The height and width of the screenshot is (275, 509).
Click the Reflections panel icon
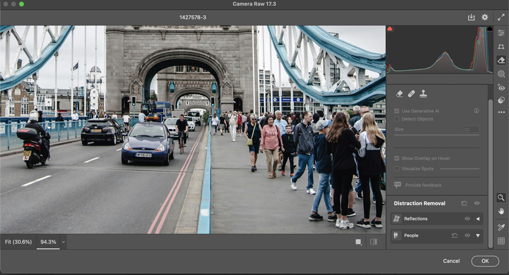pyautogui.click(x=397, y=219)
